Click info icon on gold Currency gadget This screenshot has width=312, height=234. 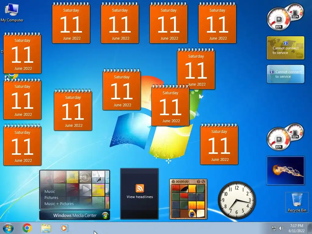coord(285,43)
